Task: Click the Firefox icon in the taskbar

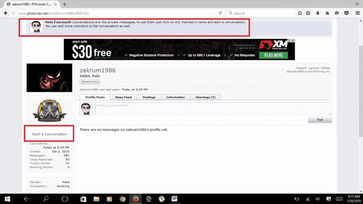Action: click(x=136, y=199)
